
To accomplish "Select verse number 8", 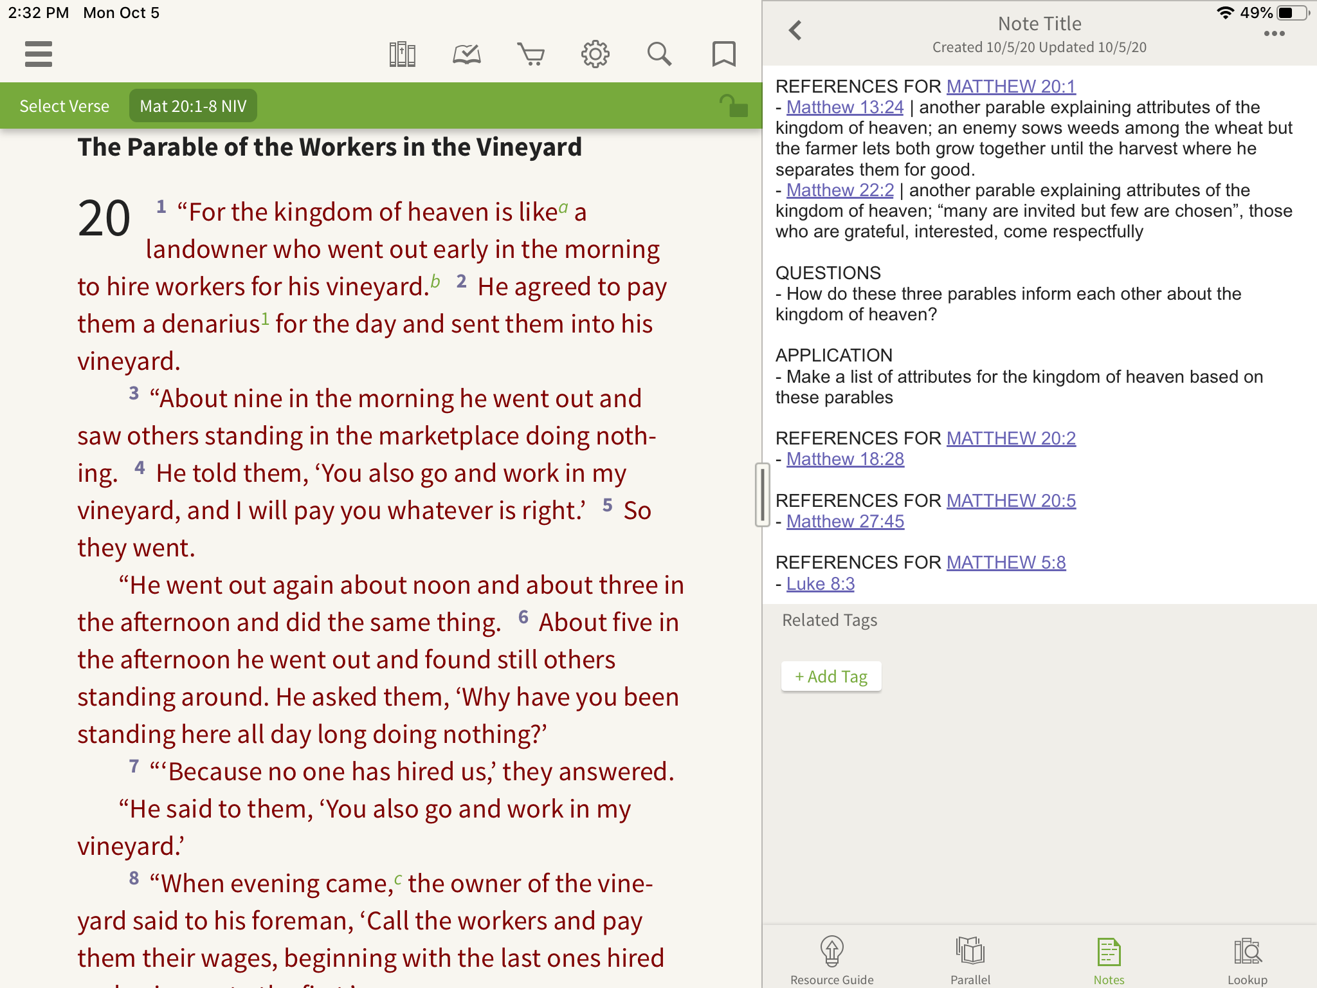I will [134, 878].
